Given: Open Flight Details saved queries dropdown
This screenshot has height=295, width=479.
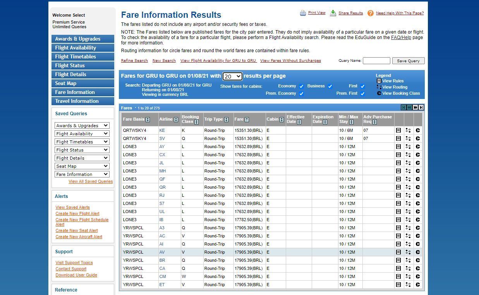Looking at the screenshot, I should click(82, 158).
